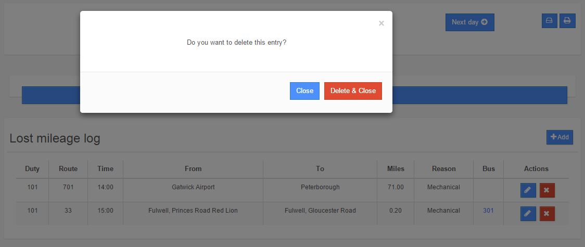Click the Miles column header
585x247 pixels.
pyautogui.click(x=396, y=168)
